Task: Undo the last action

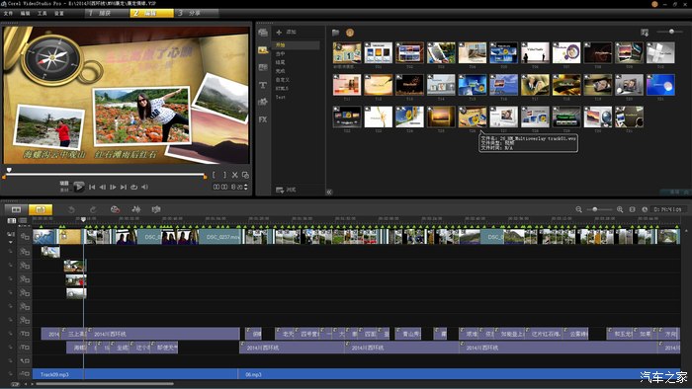Action: [71, 209]
